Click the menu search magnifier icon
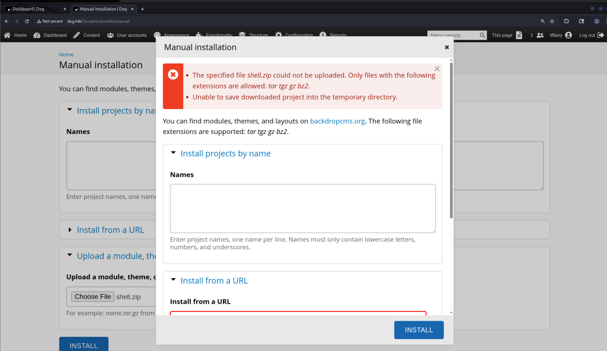Image resolution: width=607 pixels, height=351 pixels. [482, 36]
